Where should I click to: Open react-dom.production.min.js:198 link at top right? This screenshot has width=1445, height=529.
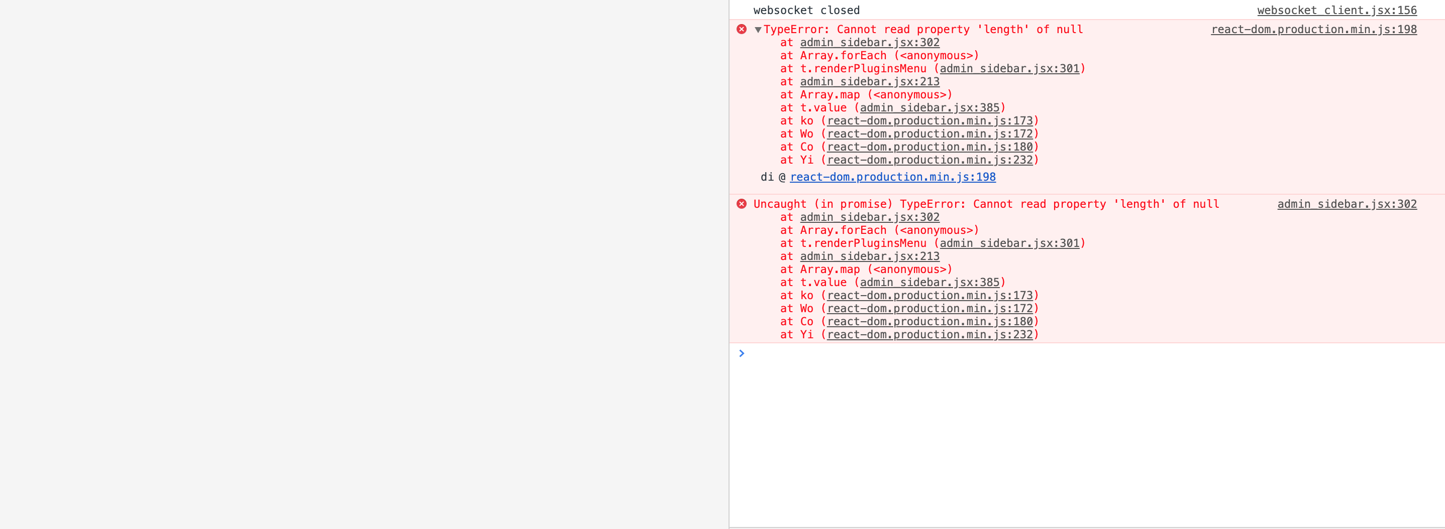click(1313, 29)
